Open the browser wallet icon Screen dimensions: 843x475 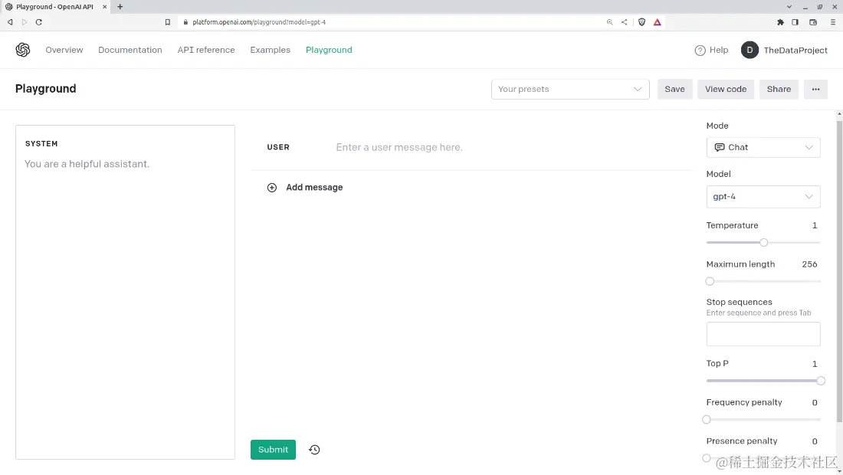coord(813,22)
